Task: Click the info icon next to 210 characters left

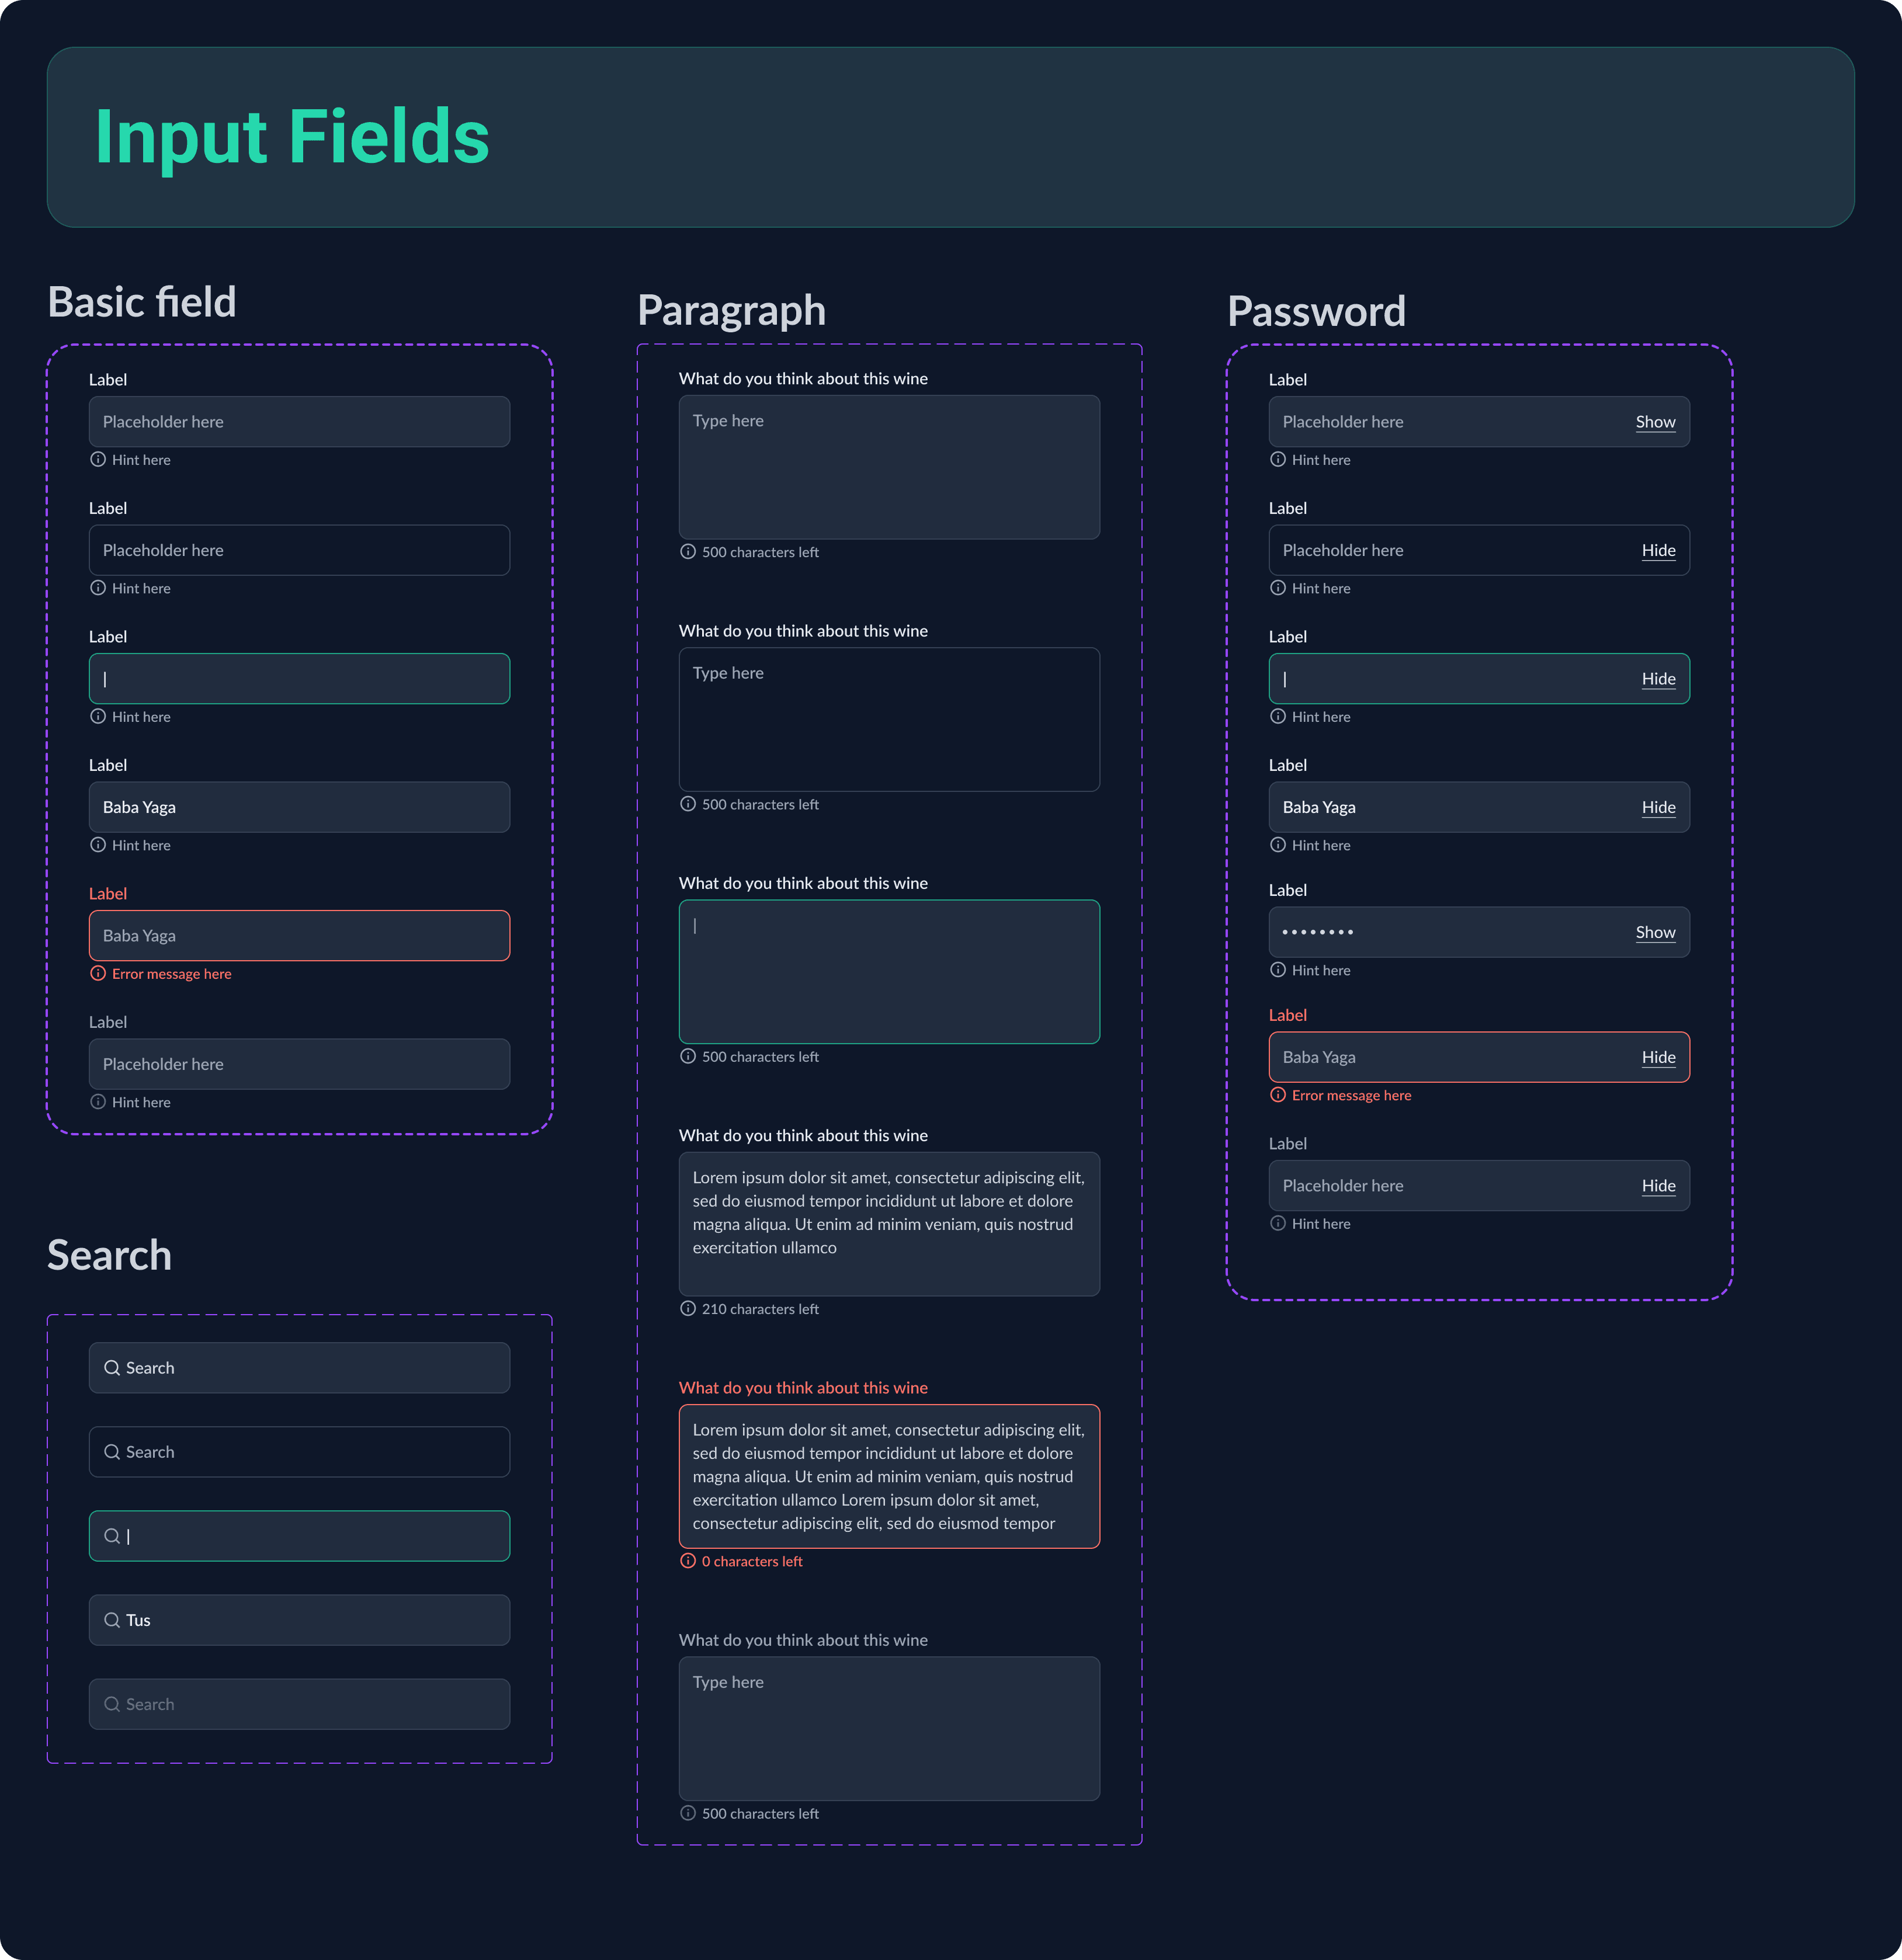Action: click(688, 1308)
